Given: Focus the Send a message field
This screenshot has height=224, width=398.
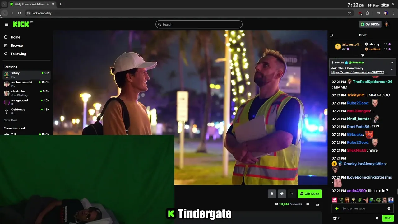Looking at the screenshot, I should (363, 208).
